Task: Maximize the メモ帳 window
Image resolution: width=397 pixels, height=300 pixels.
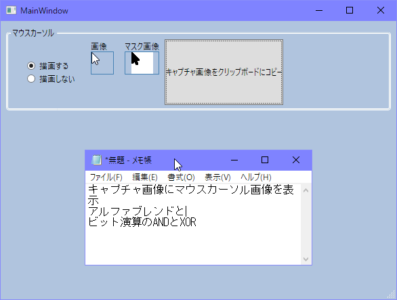Action: [265, 160]
